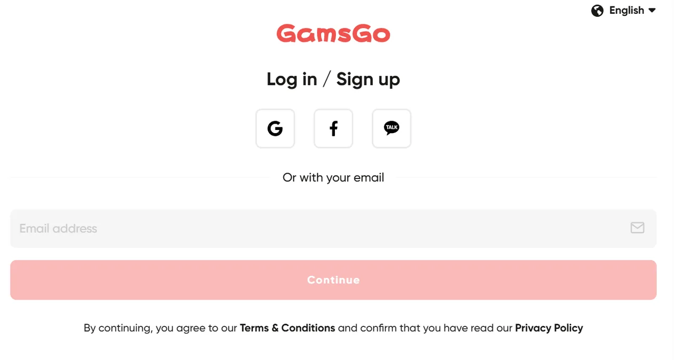Click the G icon for Google login
Image resolution: width=674 pixels, height=360 pixels.
275,128
